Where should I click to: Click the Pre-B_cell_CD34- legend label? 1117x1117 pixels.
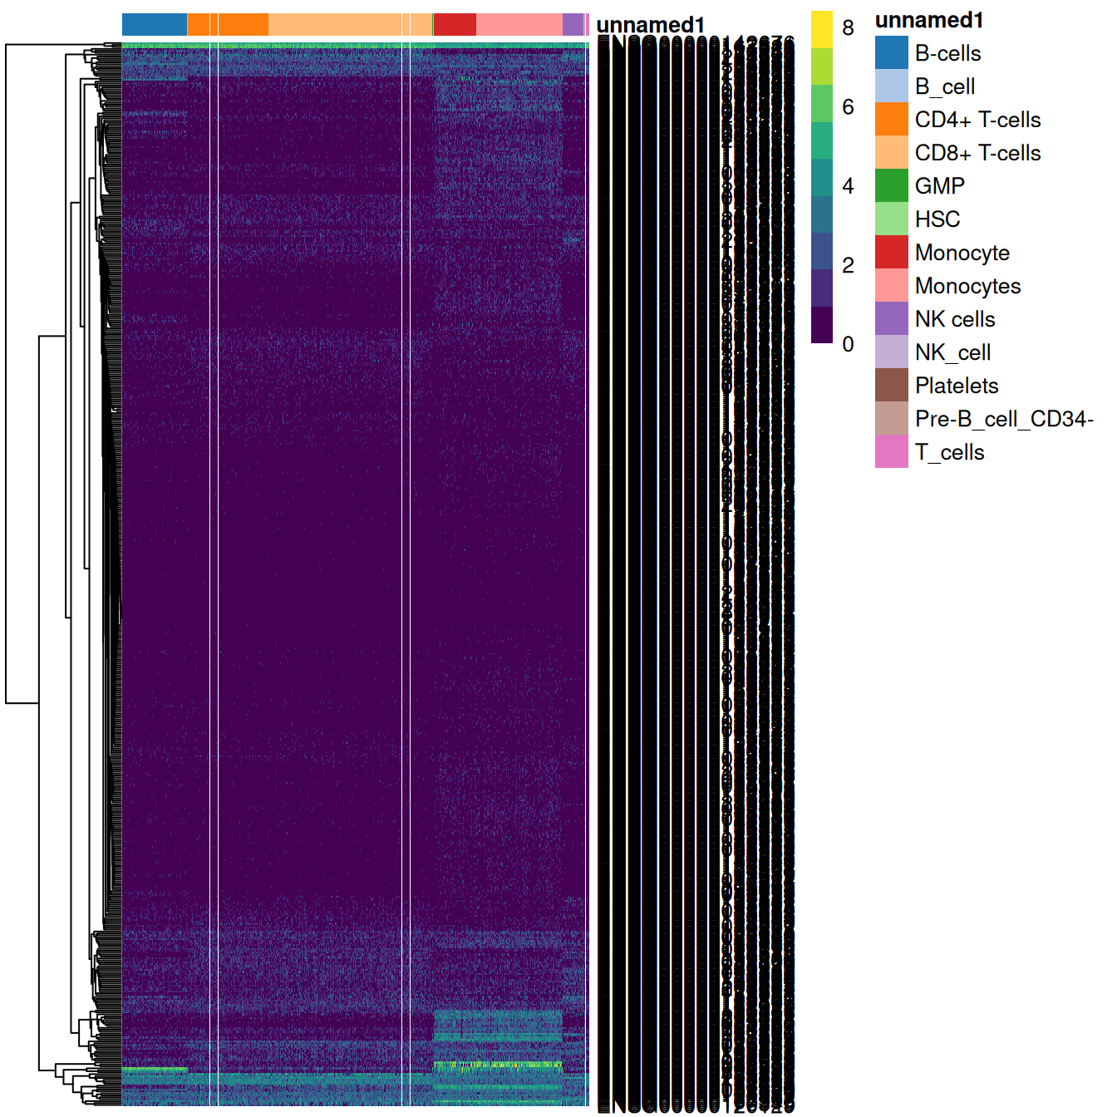[1004, 419]
